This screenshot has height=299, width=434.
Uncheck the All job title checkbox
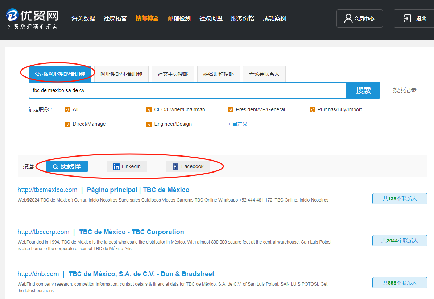pyautogui.click(x=67, y=110)
